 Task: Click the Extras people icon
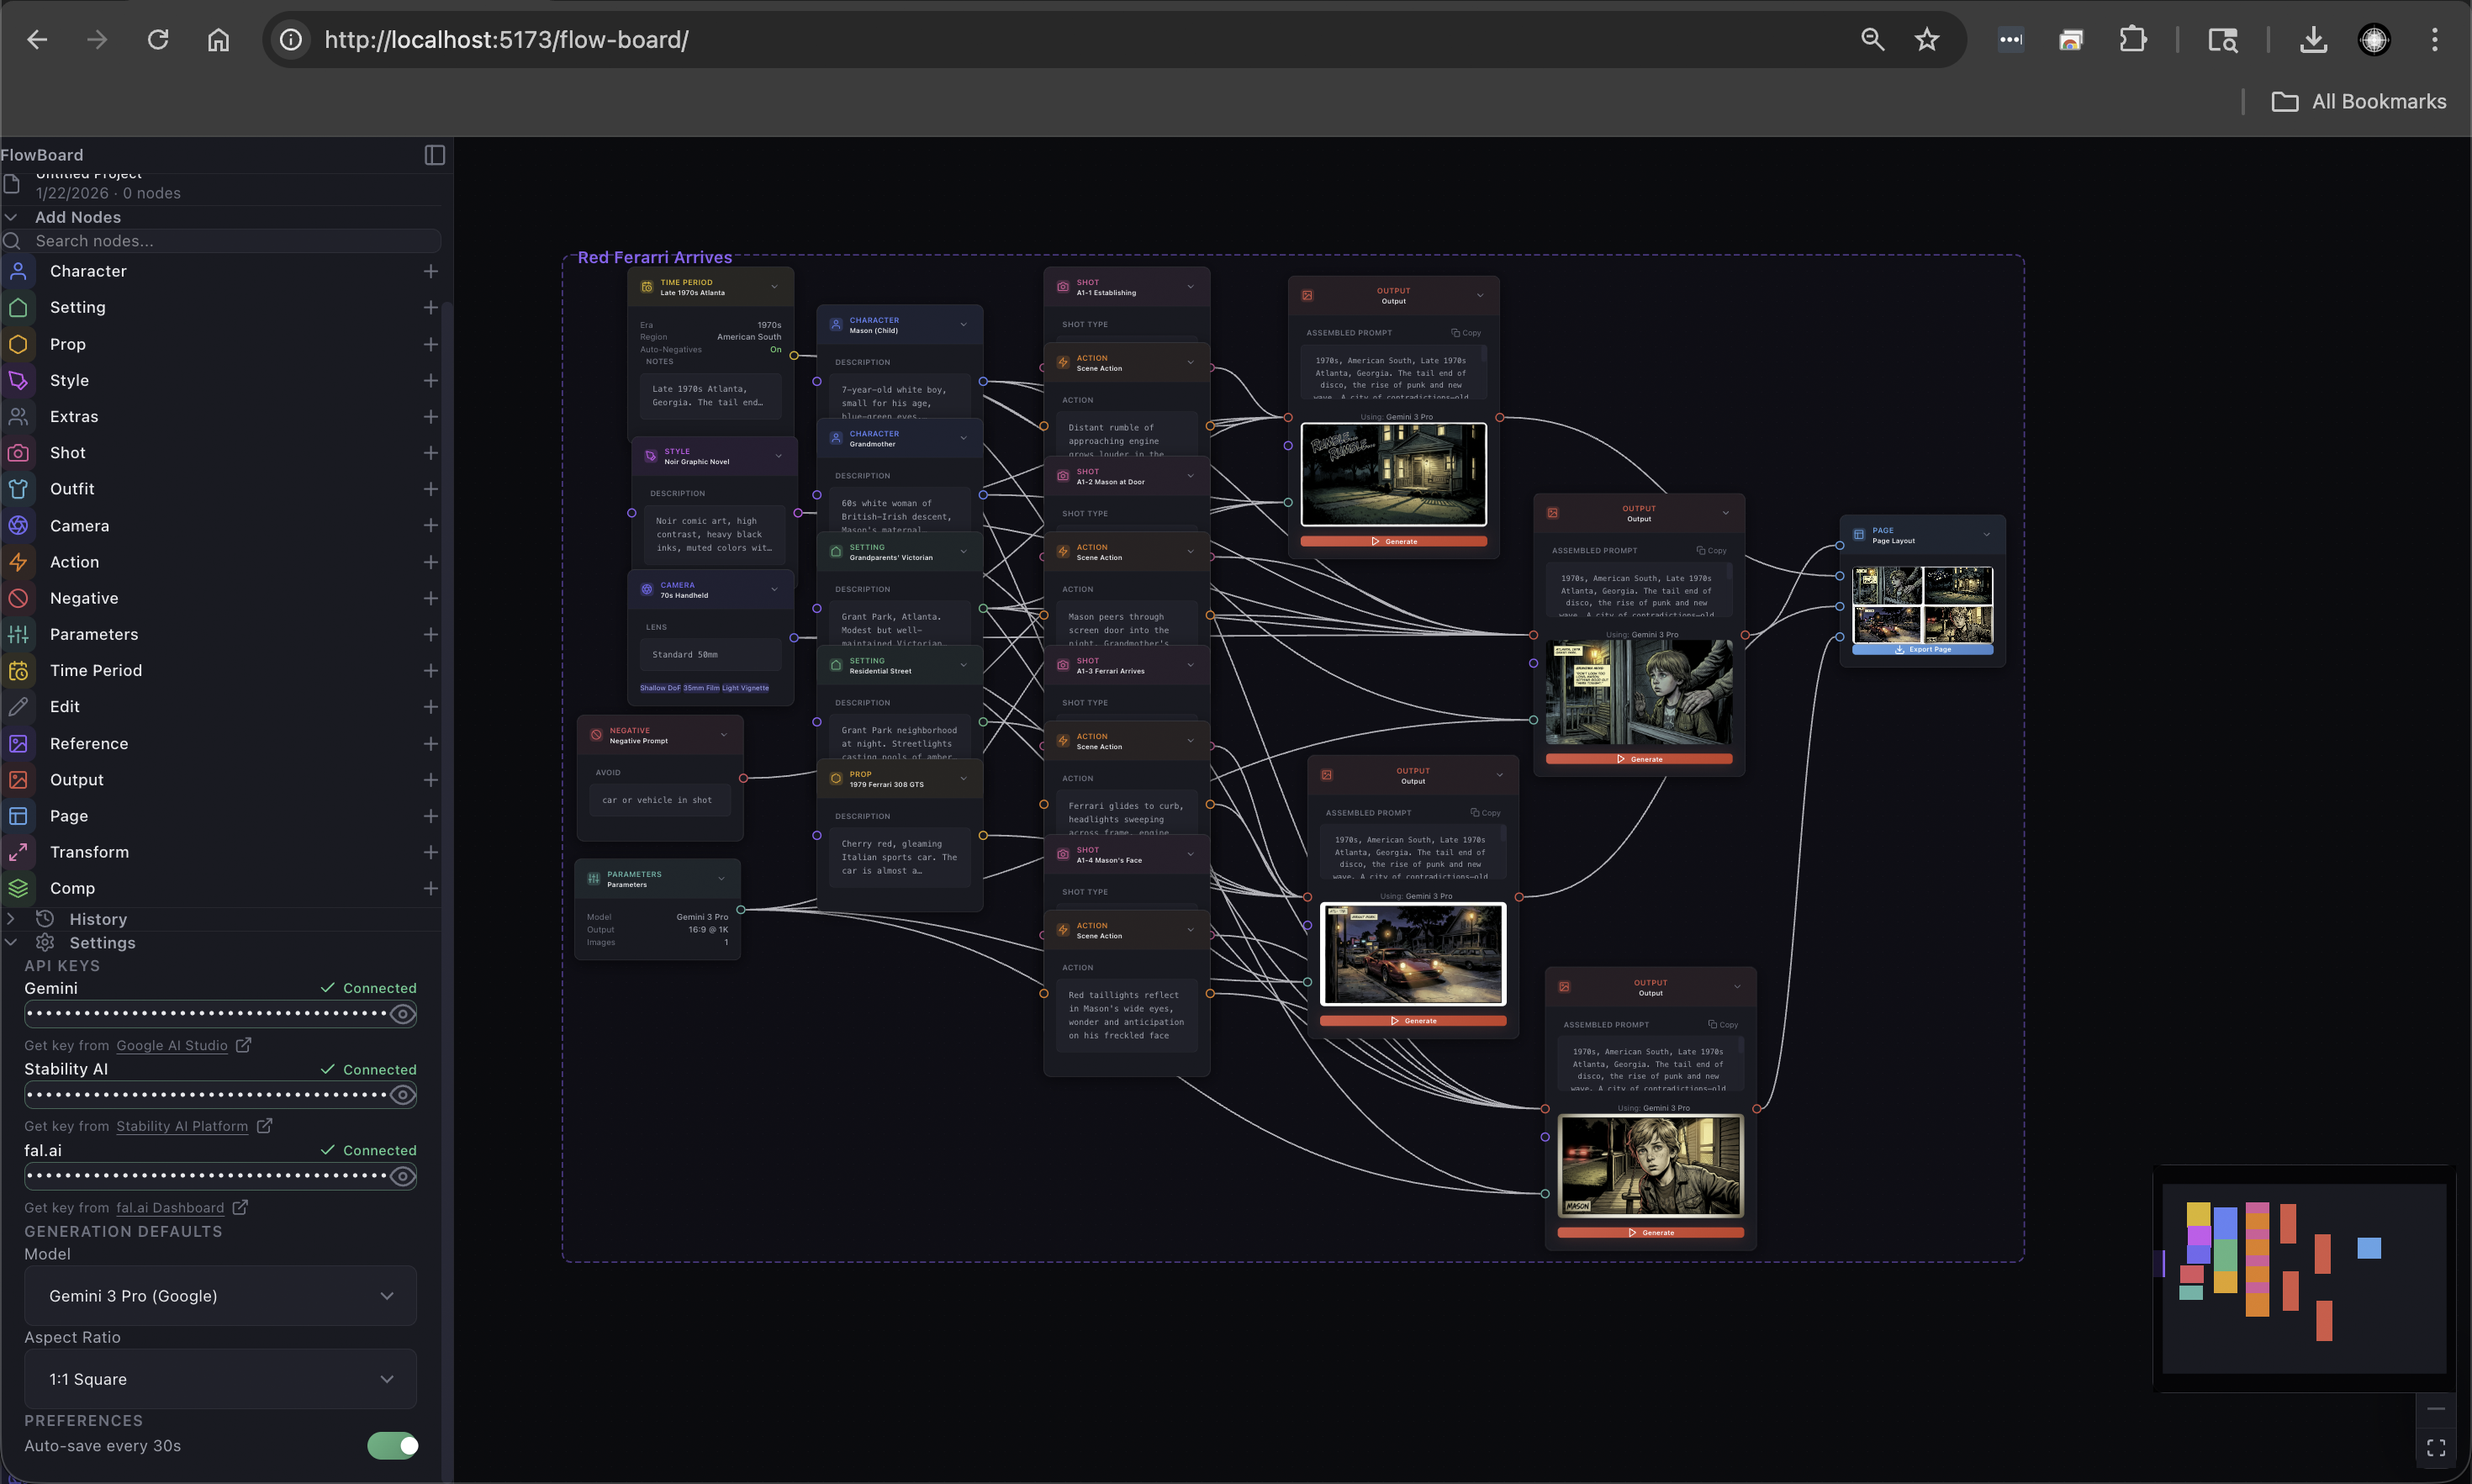coord(18,416)
